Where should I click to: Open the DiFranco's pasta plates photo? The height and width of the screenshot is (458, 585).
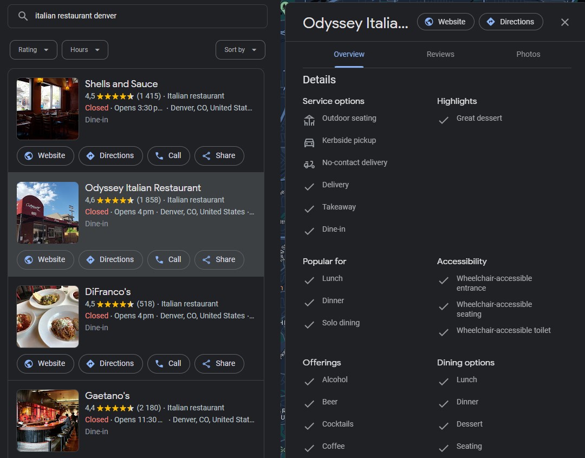48,317
